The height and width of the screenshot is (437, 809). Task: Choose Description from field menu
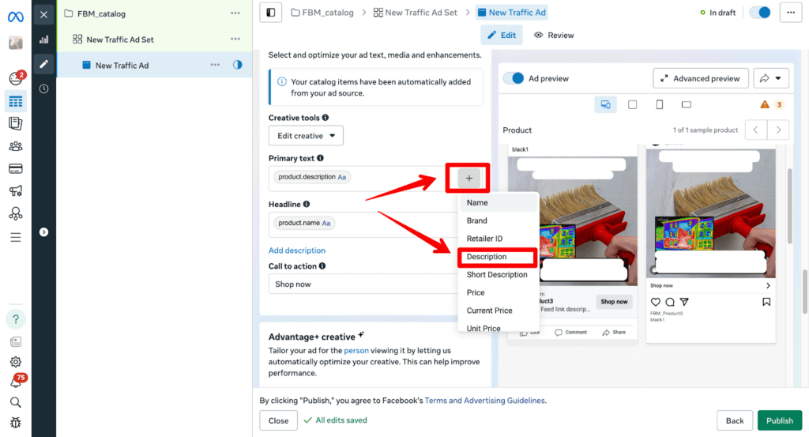click(x=498, y=256)
